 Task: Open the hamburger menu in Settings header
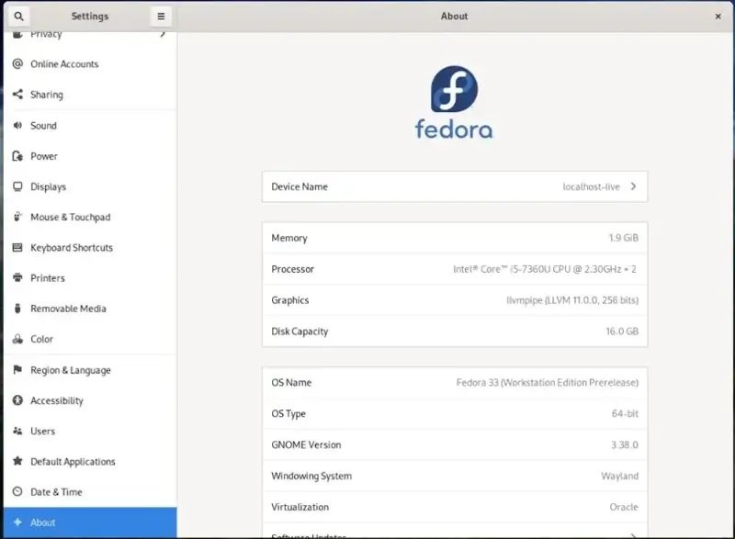click(161, 16)
